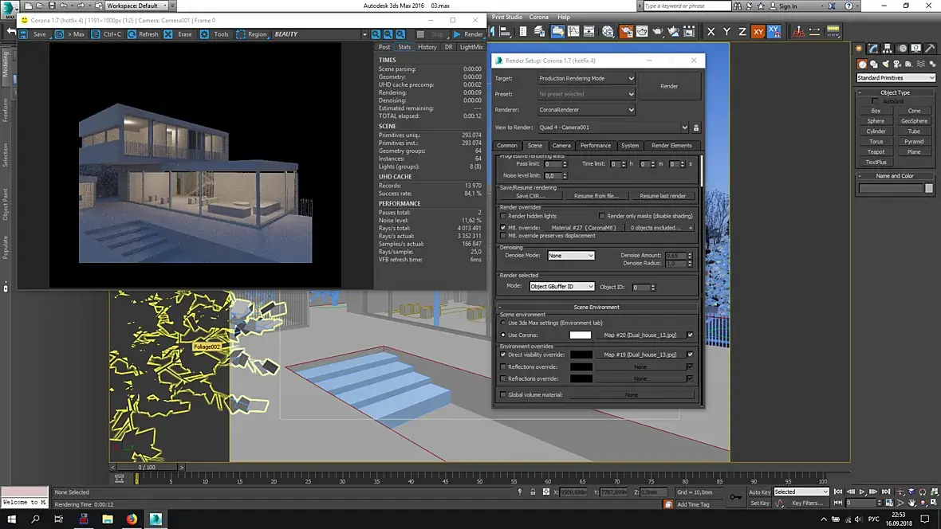The height and width of the screenshot is (529, 941).
Task: Open Firefox from the Windows taskbar
Action: pyautogui.click(x=132, y=519)
